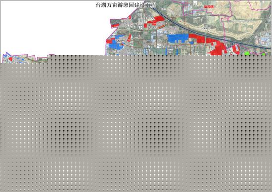Click the narrow vertical blue strip south of the central blue block
The width and height of the screenshot is (272, 192).
[x=177, y=52]
